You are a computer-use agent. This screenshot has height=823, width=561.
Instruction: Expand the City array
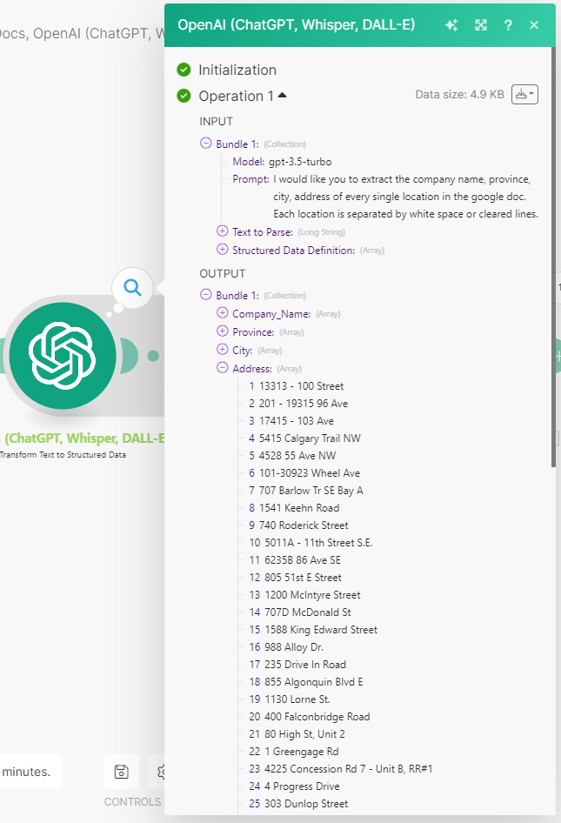point(223,350)
